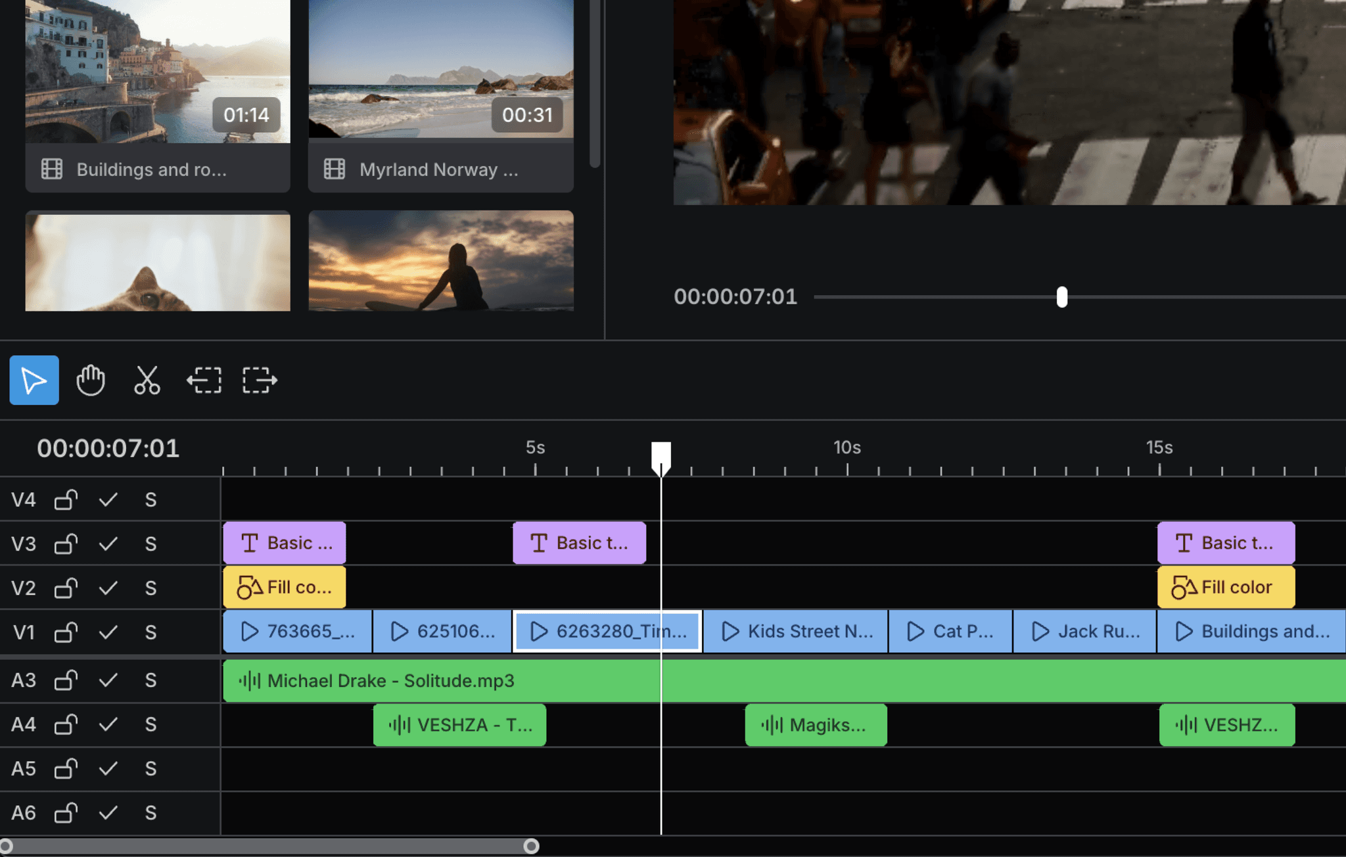This screenshot has width=1346, height=857.
Task: Click the trim-end tool icon
Action: pos(258,380)
